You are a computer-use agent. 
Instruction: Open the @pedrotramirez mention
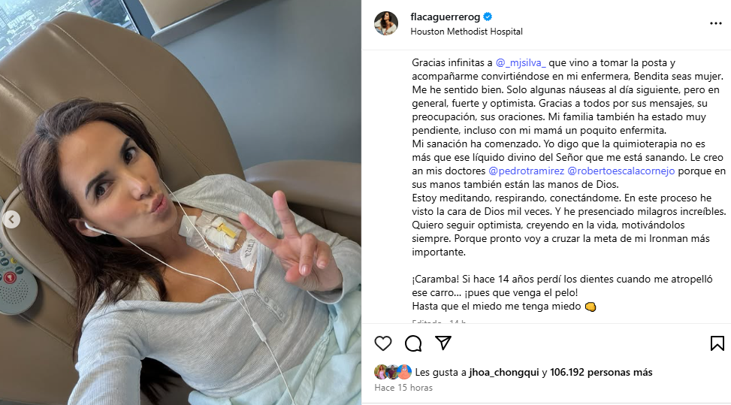(x=527, y=171)
